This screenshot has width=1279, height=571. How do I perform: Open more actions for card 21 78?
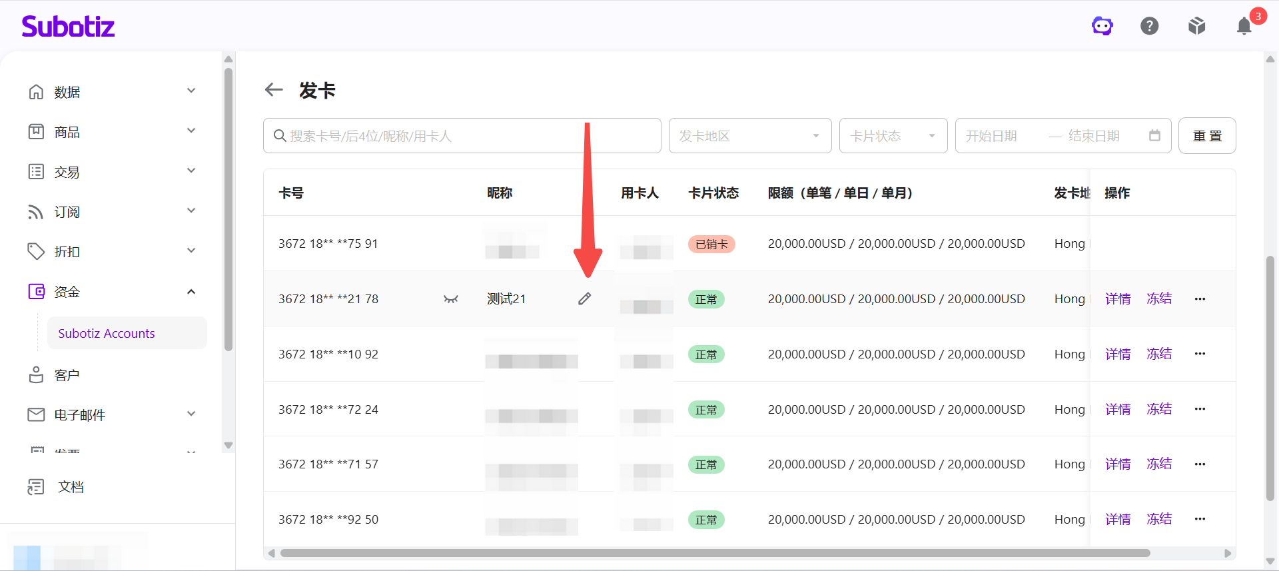pos(1200,299)
